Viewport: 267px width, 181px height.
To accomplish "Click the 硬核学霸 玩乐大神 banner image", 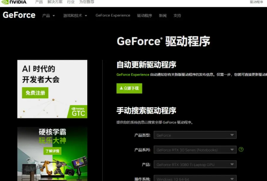I will click(x=52, y=154).
